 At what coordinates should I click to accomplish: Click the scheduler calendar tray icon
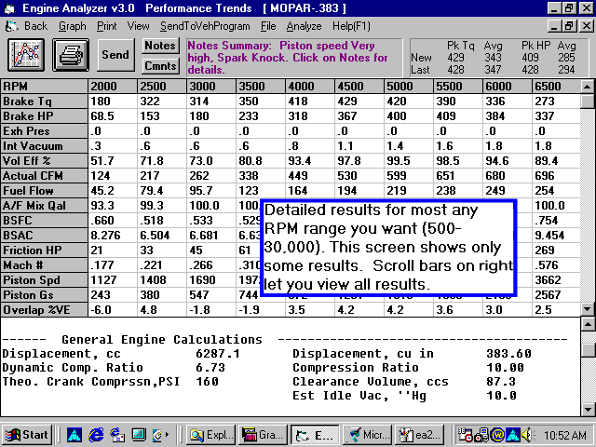point(466,435)
